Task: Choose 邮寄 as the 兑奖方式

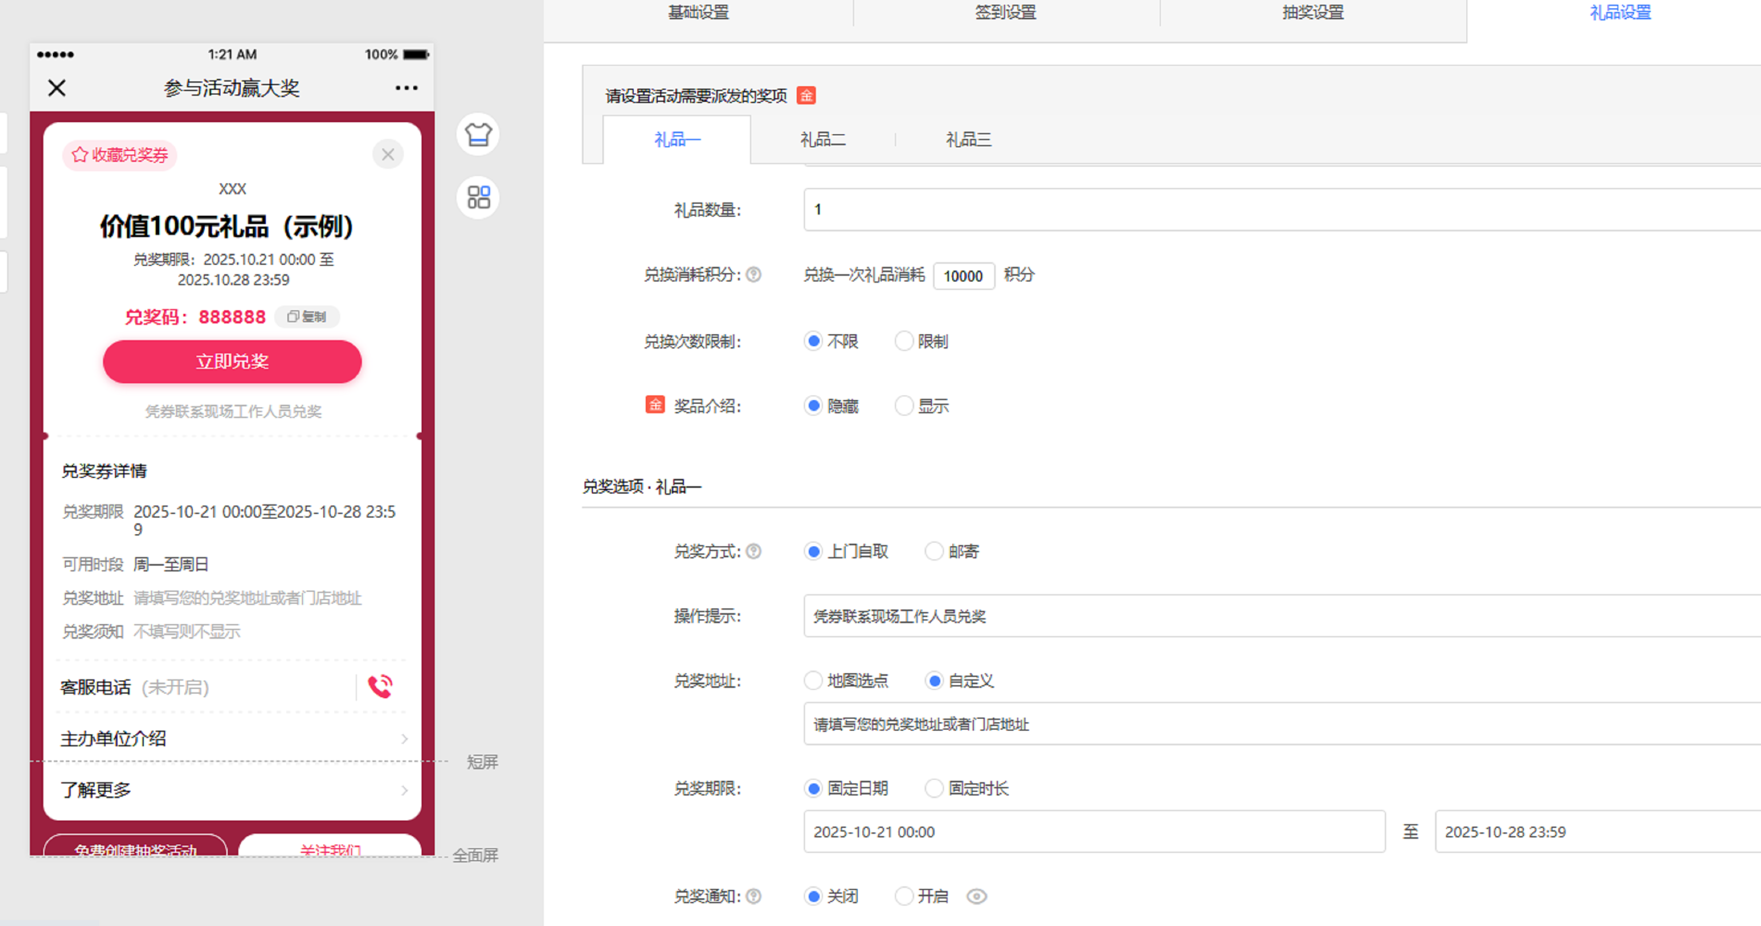Action: pos(935,552)
